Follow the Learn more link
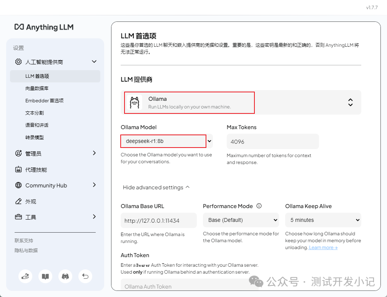 pyautogui.click(x=323, y=248)
